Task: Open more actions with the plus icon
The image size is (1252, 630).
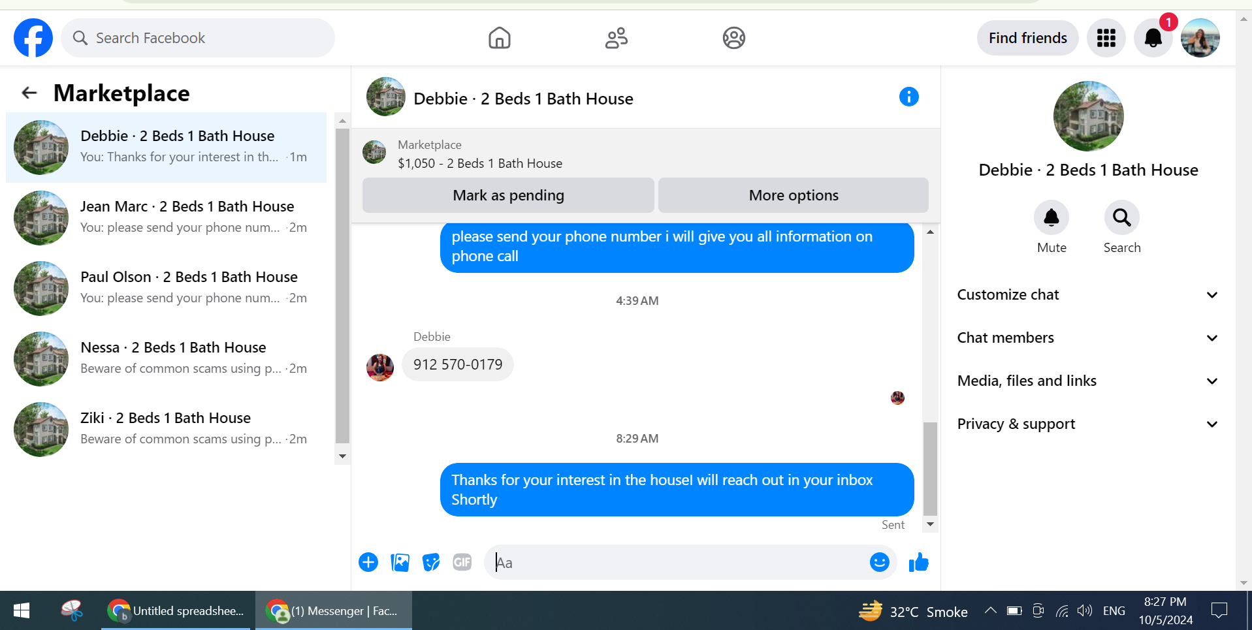Action: [368, 562]
